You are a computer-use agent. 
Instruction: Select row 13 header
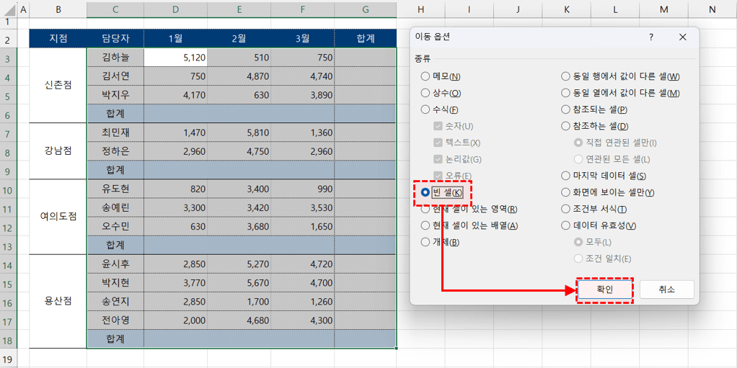(8, 245)
